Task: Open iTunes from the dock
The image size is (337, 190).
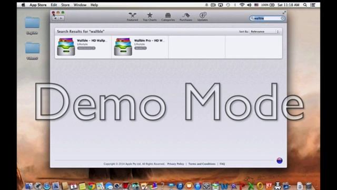Action: pyautogui.click(x=180, y=186)
